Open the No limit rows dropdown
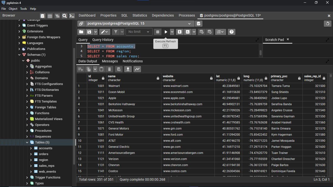The width and height of the screenshot is (333, 187). point(139,32)
